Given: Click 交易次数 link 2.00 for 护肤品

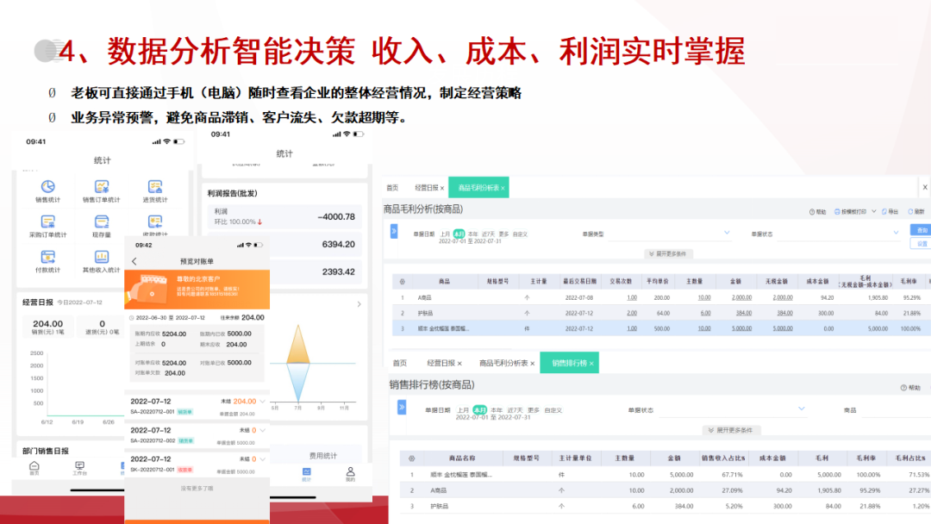Looking at the screenshot, I should click(x=632, y=314).
